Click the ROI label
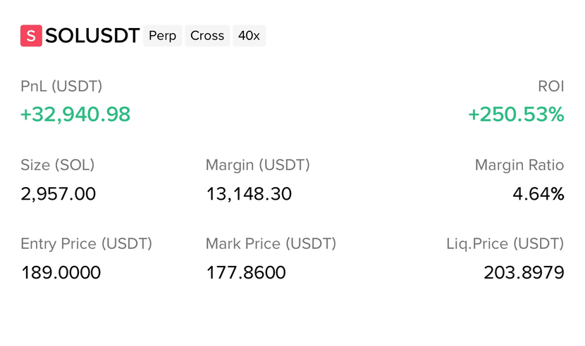This screenshot has height=346, width=585. (x=550, y=86)
